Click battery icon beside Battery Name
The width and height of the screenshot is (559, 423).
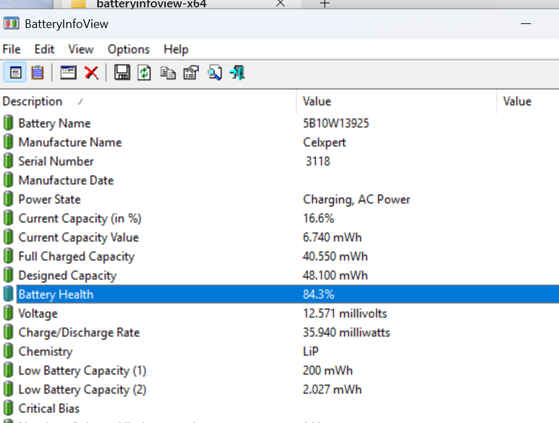pos(8,123)
